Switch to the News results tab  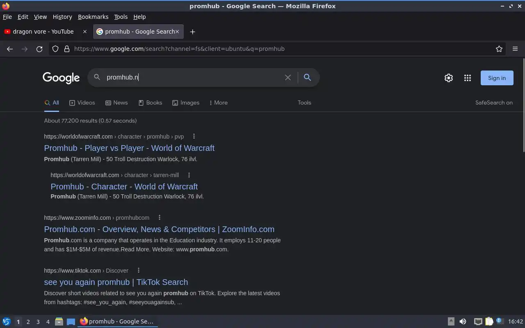[x=116, y=103]
